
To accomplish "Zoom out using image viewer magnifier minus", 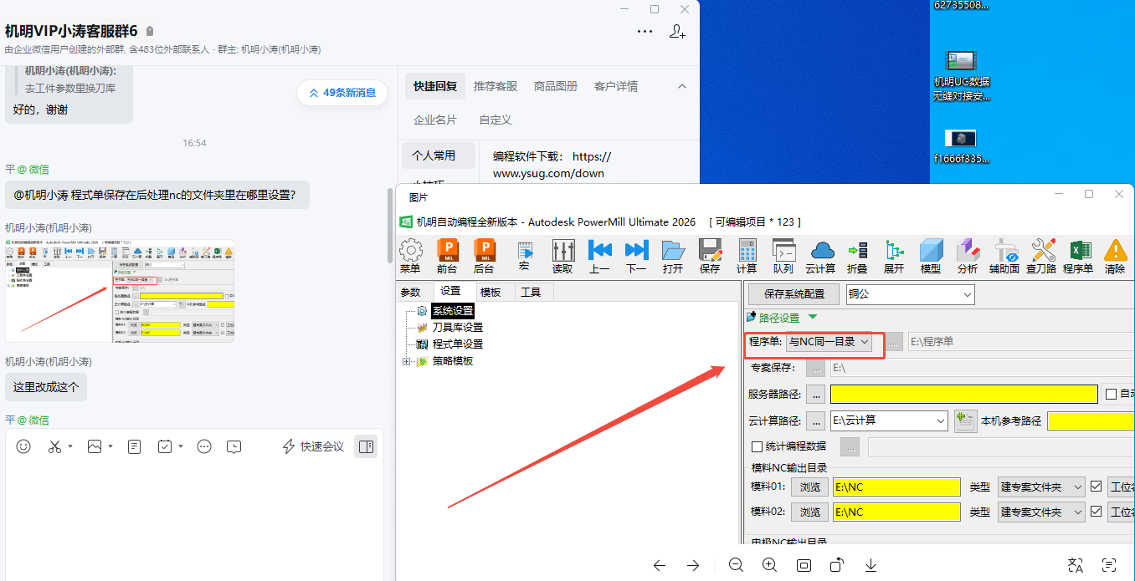I will coord(736,565).
